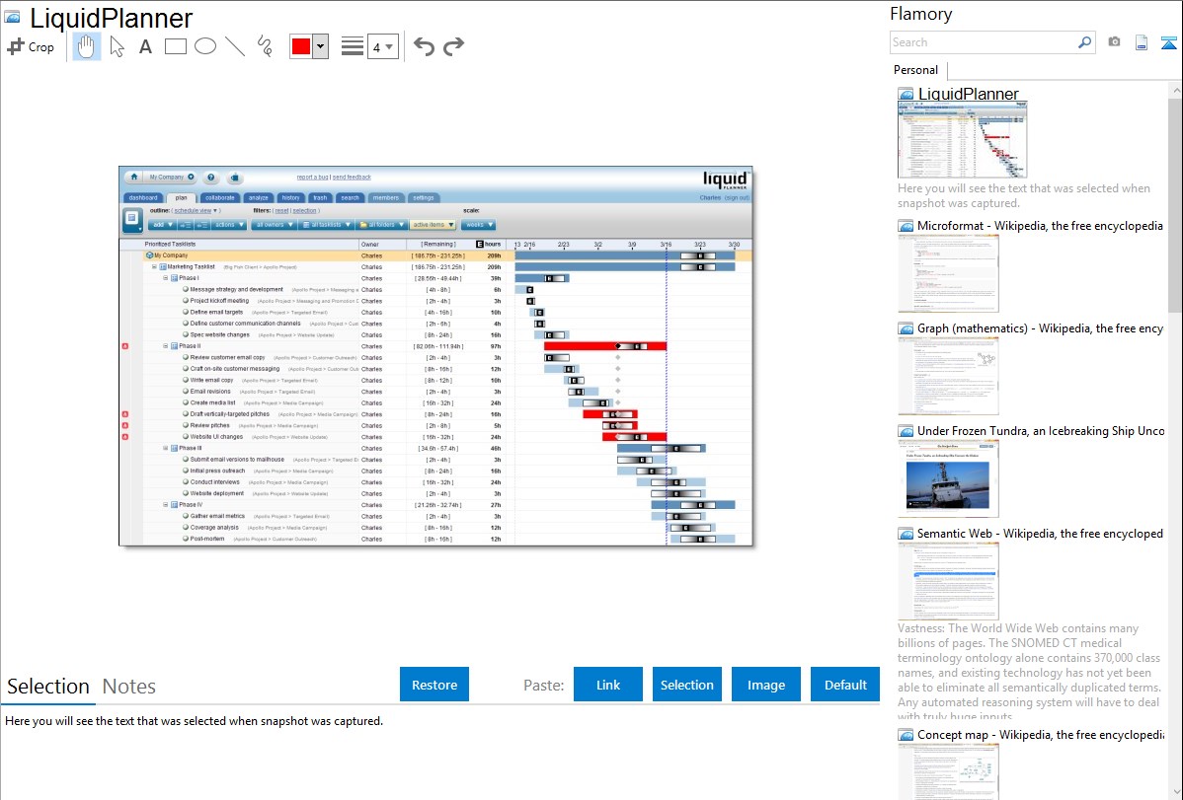Open the Under Frozen Tundra ship thumbnail
Image resolution: width=1183 pixels, height=800 pixels.
coord(948,478)
